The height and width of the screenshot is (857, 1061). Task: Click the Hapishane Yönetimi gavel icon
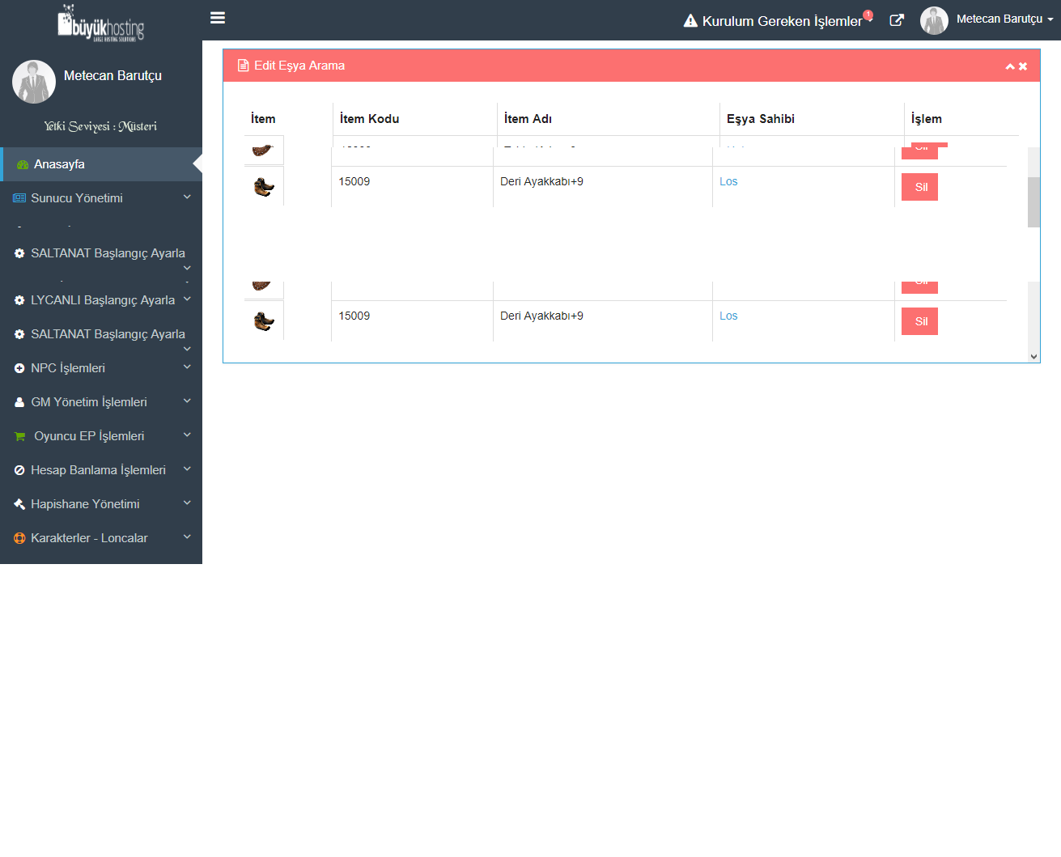pos(19,504)
